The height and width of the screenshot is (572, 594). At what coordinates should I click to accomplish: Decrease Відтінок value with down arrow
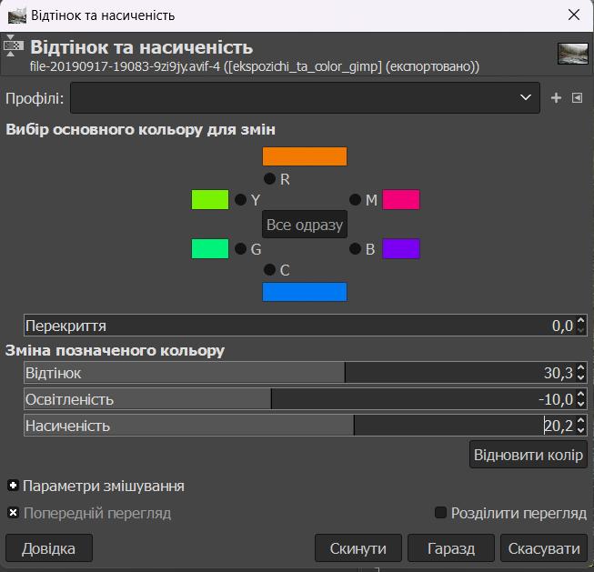point(580,377)
